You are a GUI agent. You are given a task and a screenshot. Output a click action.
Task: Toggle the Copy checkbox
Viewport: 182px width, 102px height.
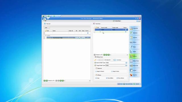[x=96, y=78]
